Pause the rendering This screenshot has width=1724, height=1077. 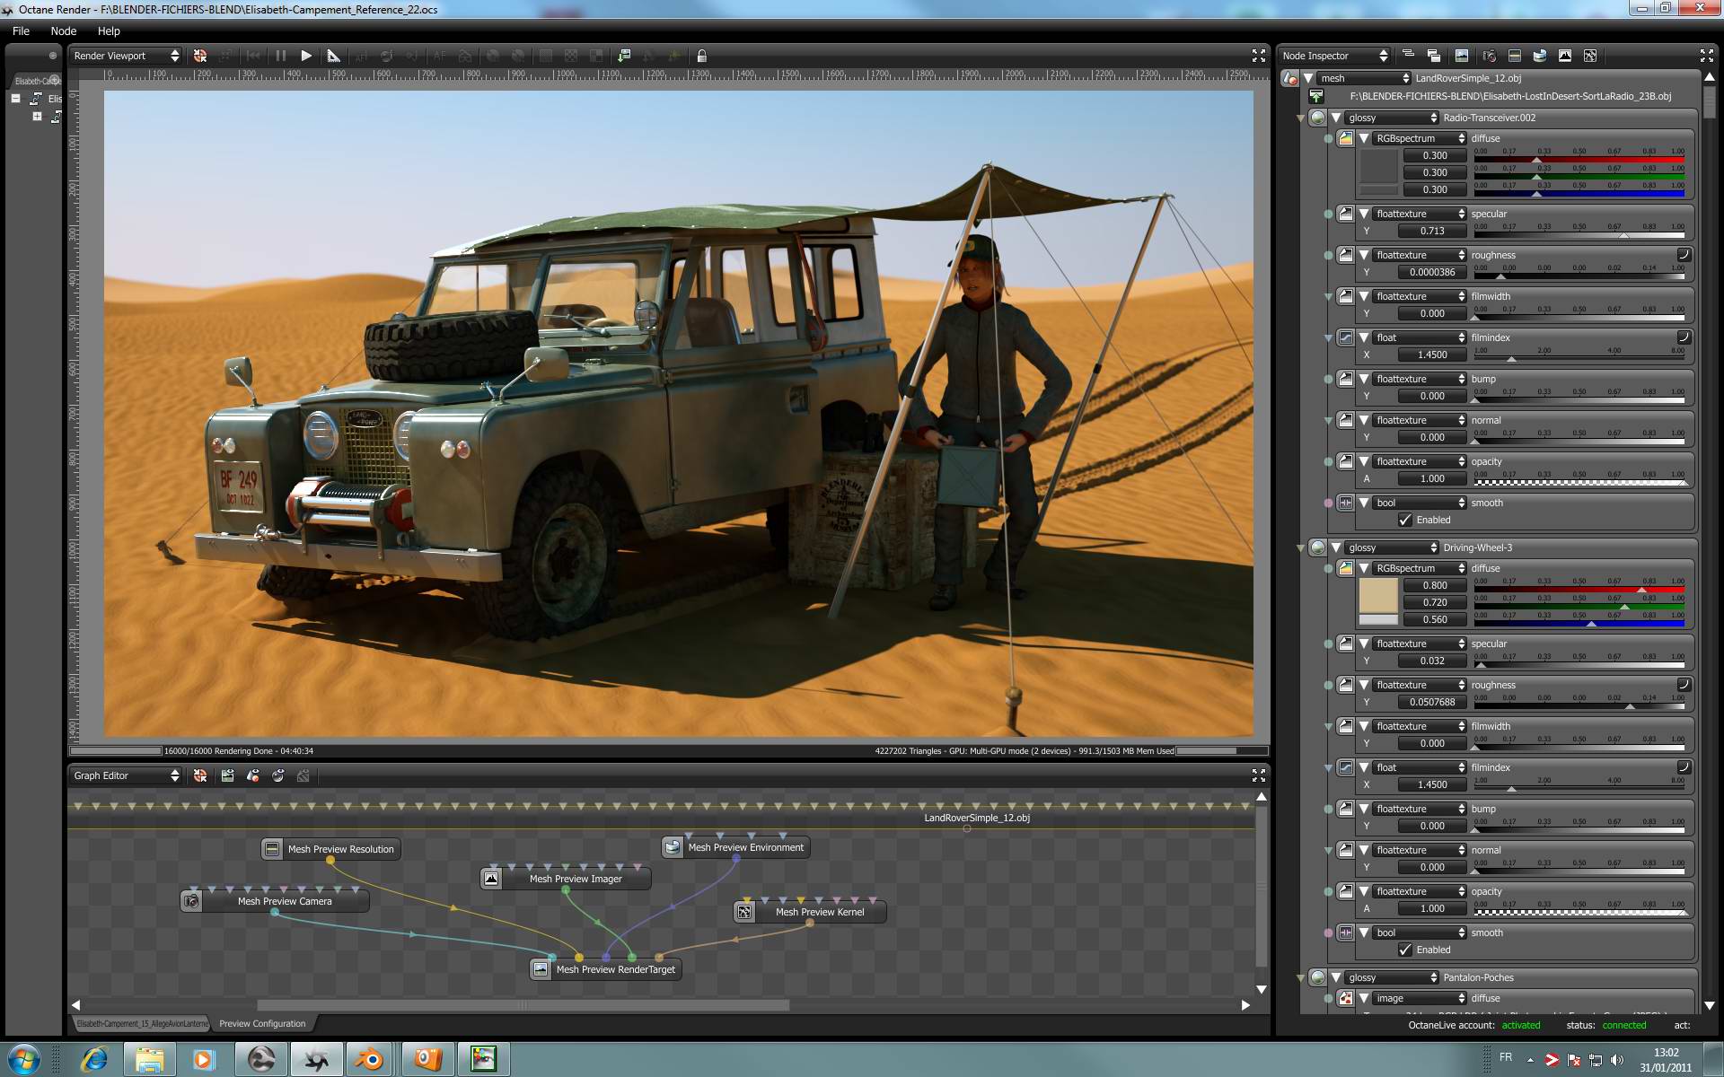281,56
